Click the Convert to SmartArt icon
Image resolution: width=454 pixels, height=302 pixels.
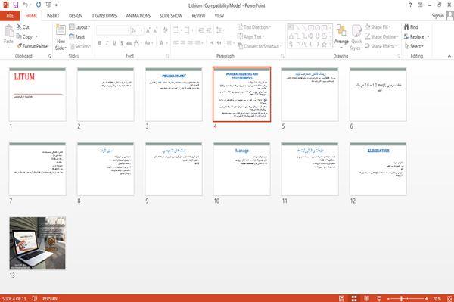259,46
